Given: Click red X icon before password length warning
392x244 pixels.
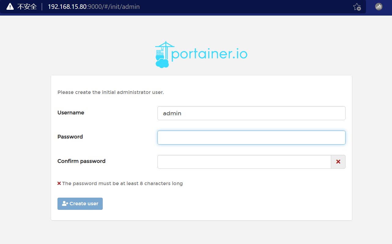Looking at the screenshot, I should [59, 183].
